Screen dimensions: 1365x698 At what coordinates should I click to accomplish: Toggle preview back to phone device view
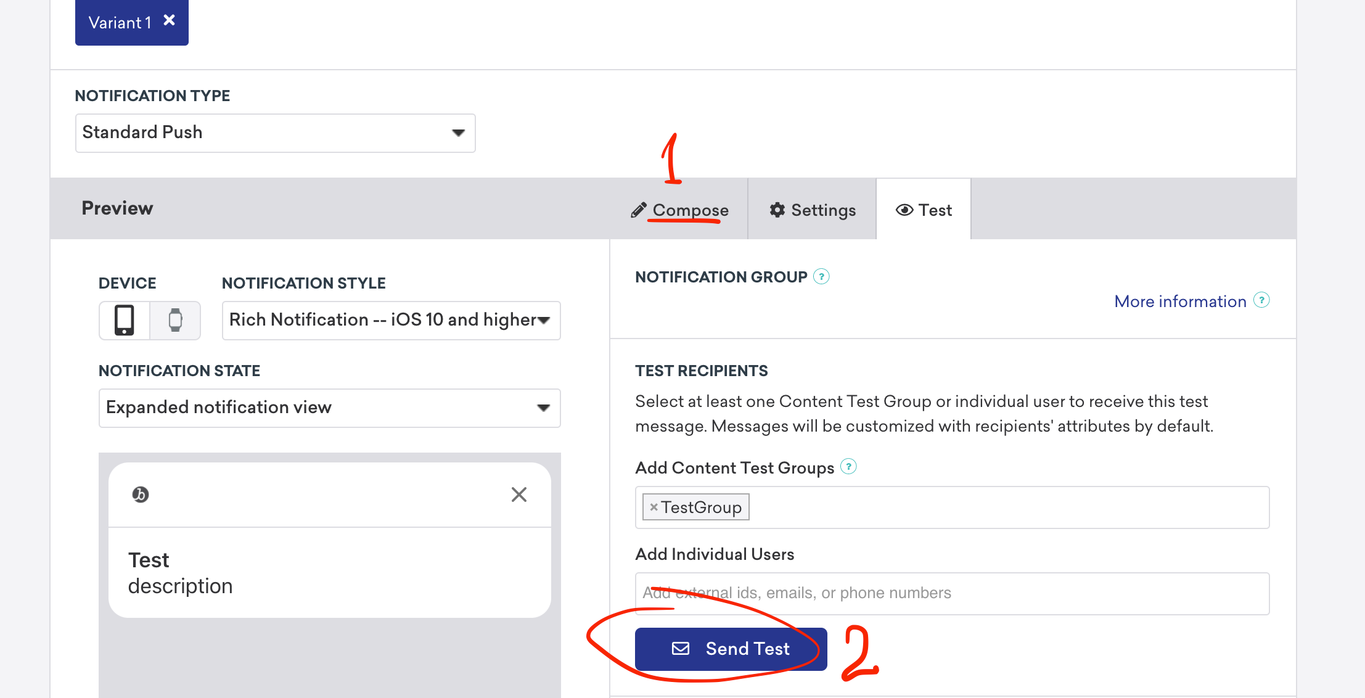(124, 320)
